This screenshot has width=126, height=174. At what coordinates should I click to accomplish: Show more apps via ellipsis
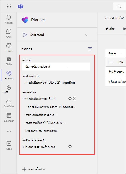9,131
